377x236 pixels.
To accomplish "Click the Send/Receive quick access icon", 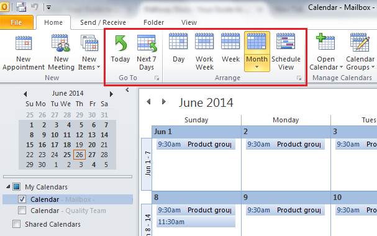I will click(21, 7).
